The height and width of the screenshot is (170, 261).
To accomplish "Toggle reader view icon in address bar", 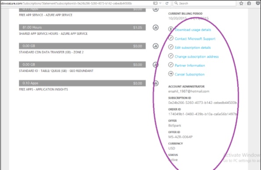I will [155, 3].
